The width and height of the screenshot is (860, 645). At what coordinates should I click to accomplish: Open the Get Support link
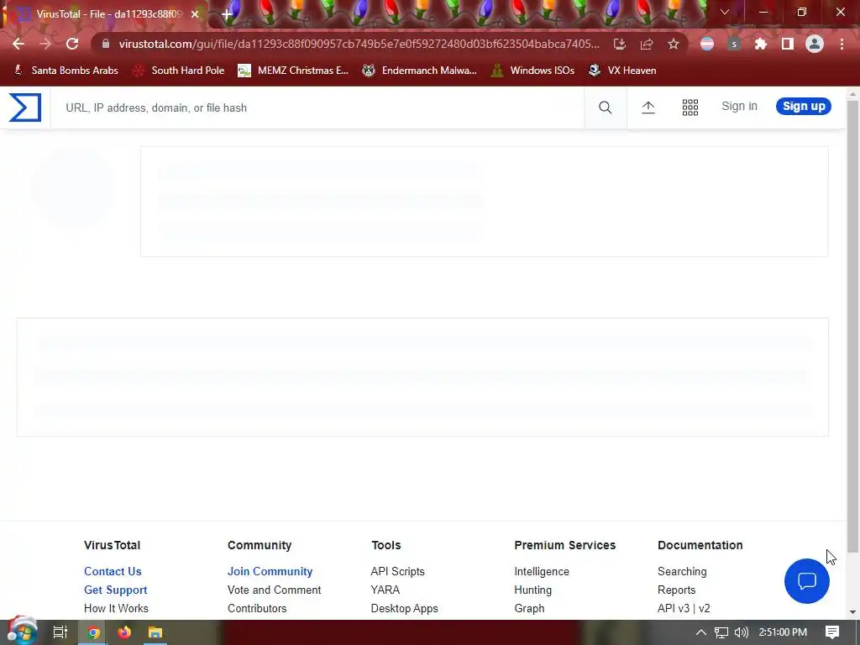click(116, 590)
